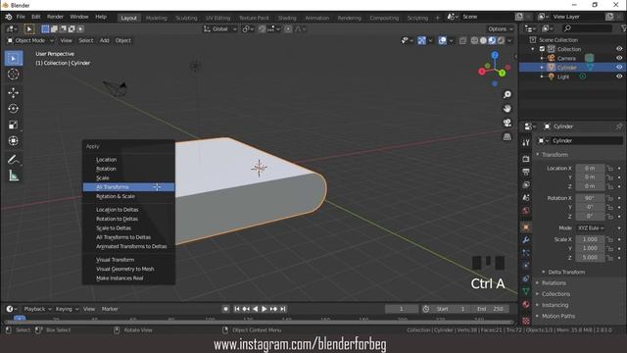This screenshot has width=627, height=353.
Task: Open the Material properties tab
Action: point(526,305)
